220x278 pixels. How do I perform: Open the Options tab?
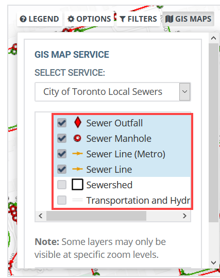point(89,19)
